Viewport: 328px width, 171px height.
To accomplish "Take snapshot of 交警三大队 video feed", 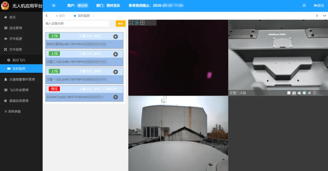I will (294, 93).
